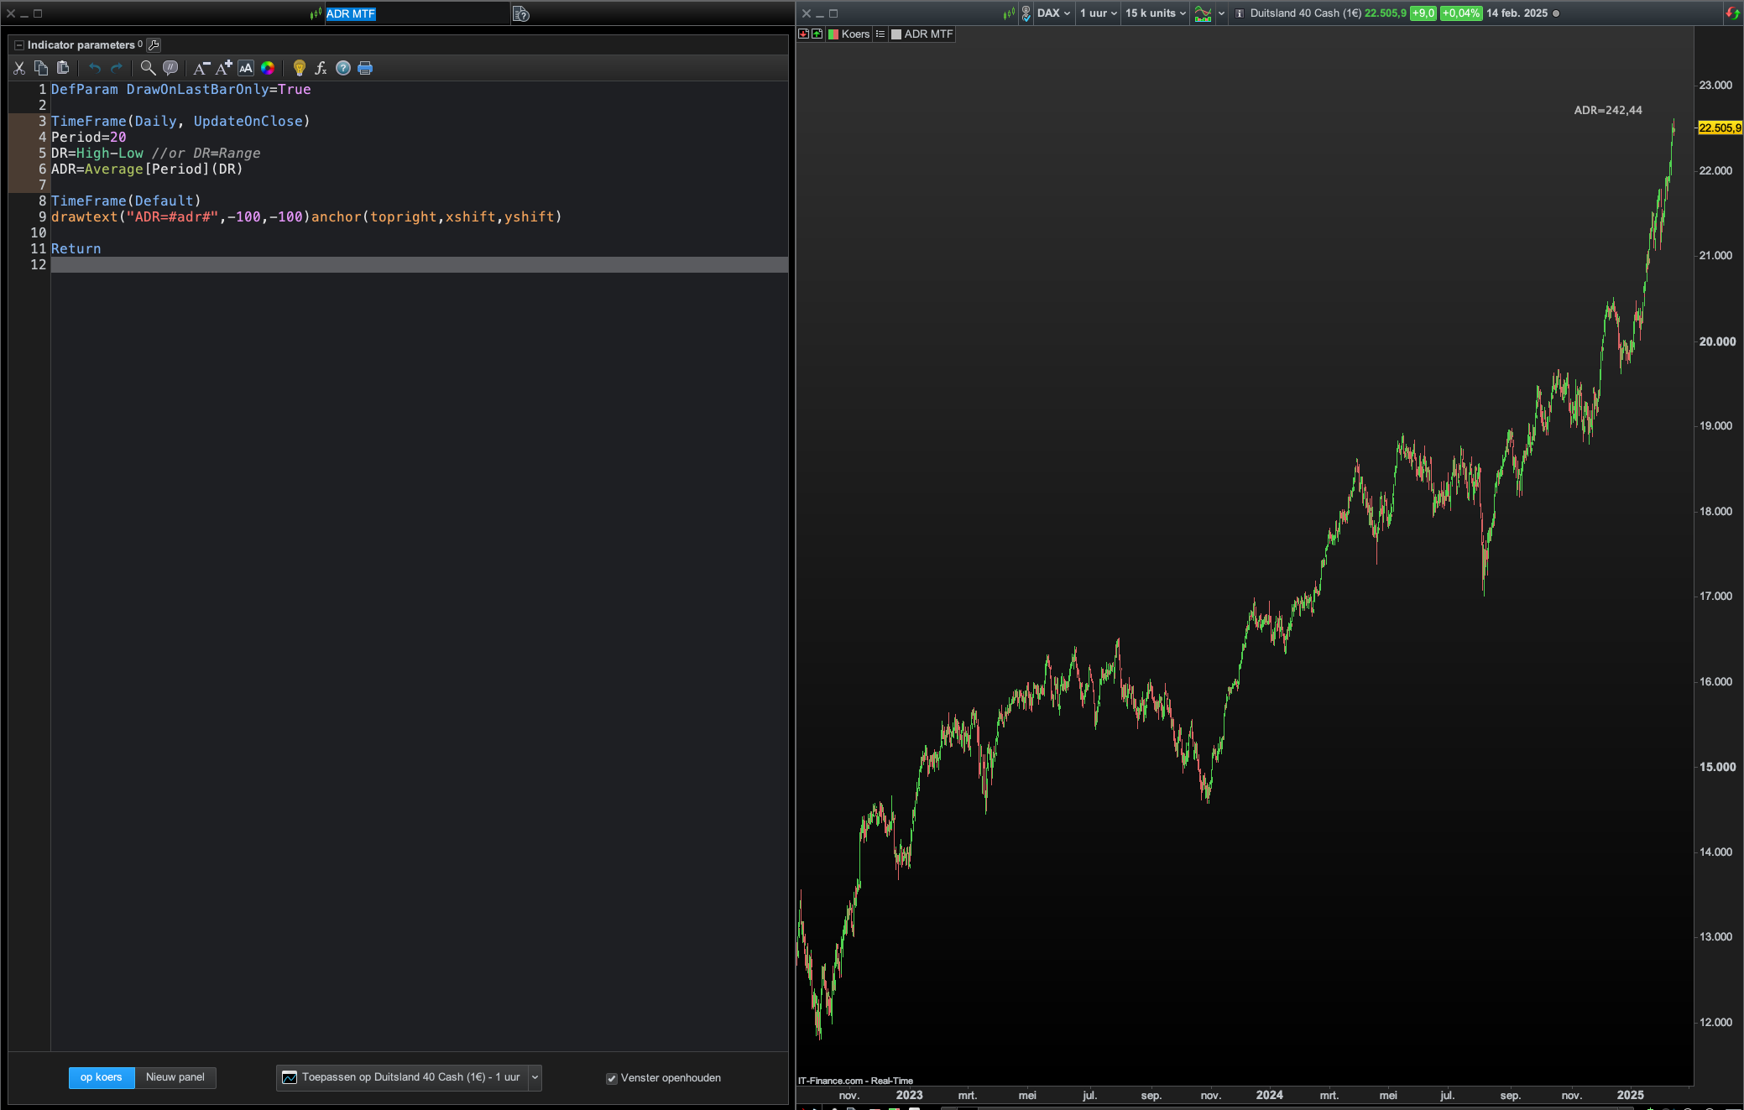
Task: Open the editor color wheel
Action: click(268, 68)
